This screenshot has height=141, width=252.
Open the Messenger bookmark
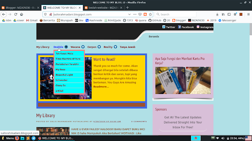click(x=227, y=20)
